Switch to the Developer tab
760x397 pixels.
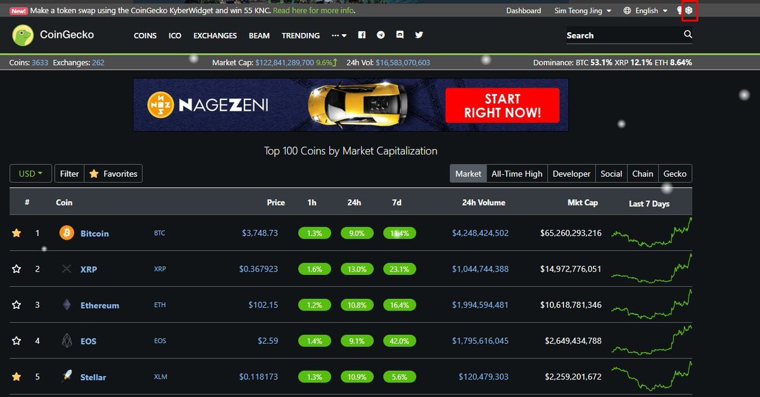pyautogui.click(x=571, y=173)
